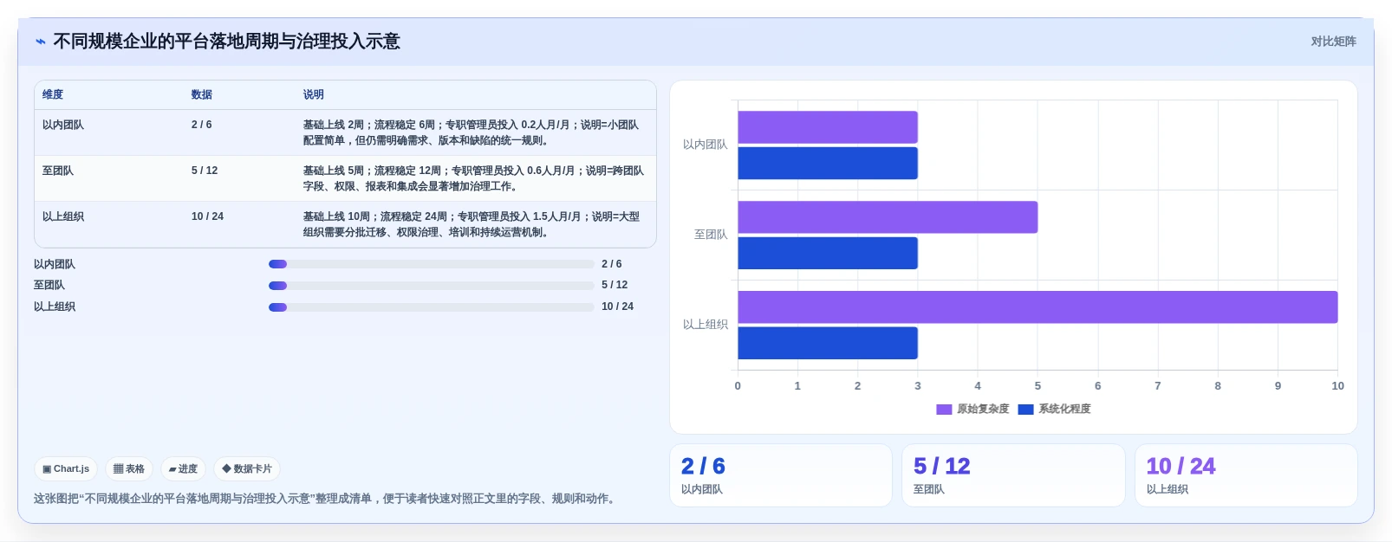Image resolution: width=1392 pixels, height=542 pixels.
Task: Click chart axis label 以上组织
Action: tap(705, 325)
